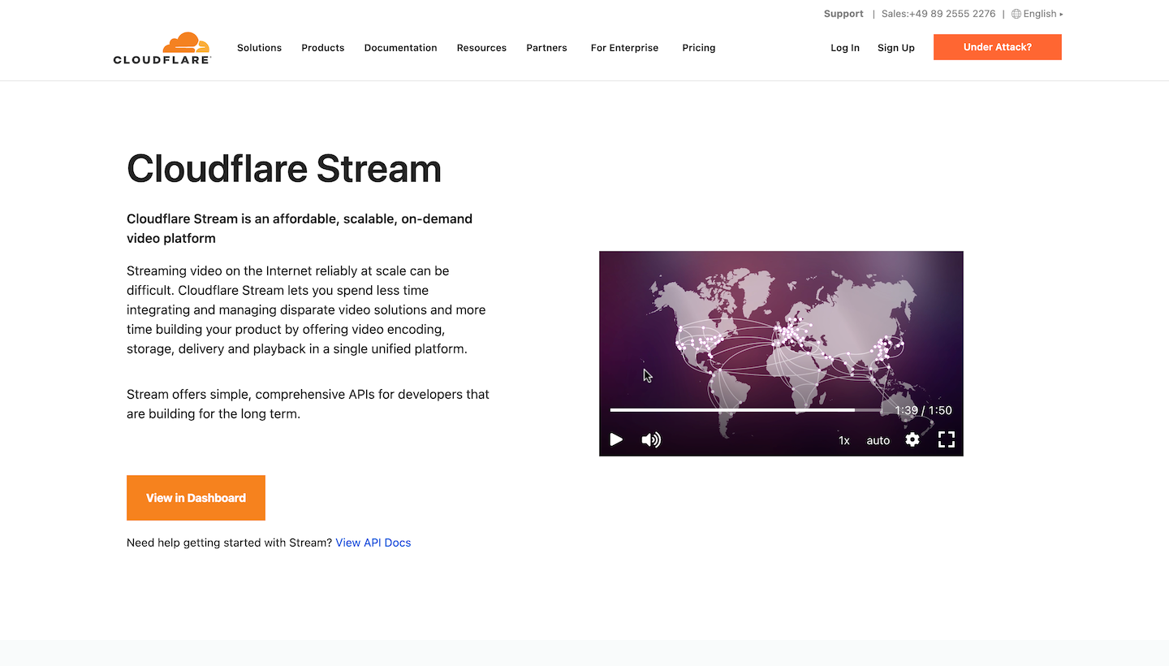This screenshot has height=666, width=1169.
Task: Click the Under Attack? button
Action: point(997,47)
